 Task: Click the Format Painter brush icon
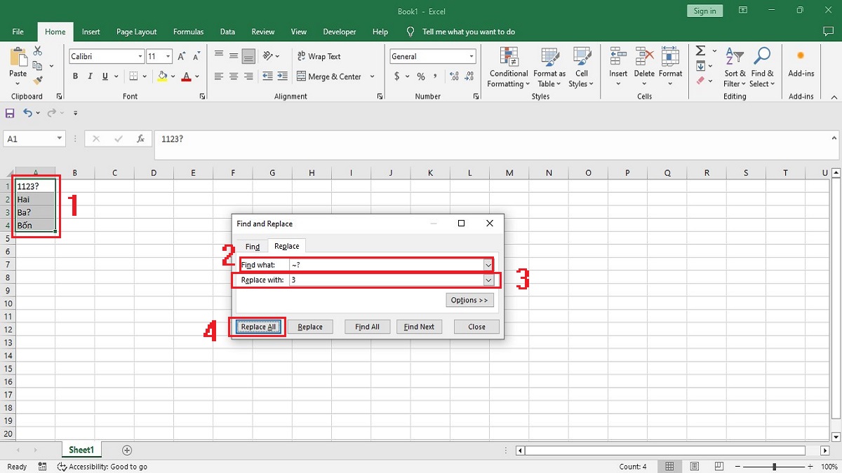pyautogui.click(x=38, y=80)
